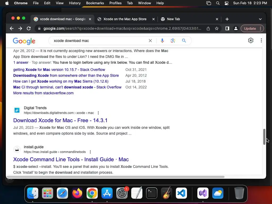Close the New Tab tab
Viewport: 272px width, 204px height.
tap(217, 19)
